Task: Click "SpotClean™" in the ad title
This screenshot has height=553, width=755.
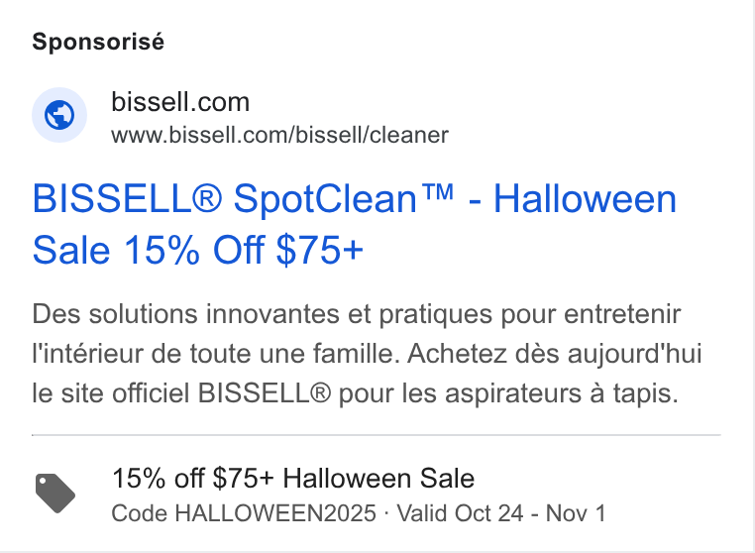Action: pyautogui.click(x=344, y=198)
